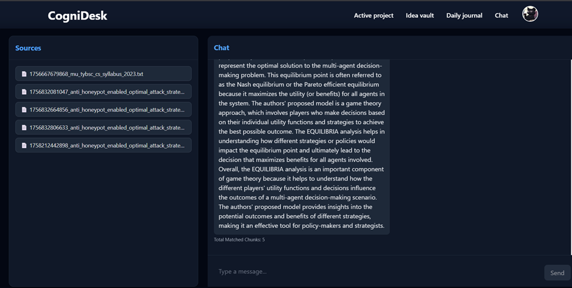This screenshot has width=572, height=288.
Task: Focus the Type a message field
Action: (374, 272)
